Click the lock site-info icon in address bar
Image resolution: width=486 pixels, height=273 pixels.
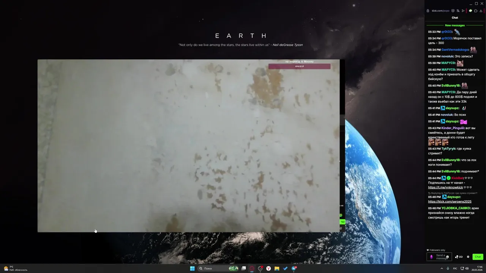(428, 11)
